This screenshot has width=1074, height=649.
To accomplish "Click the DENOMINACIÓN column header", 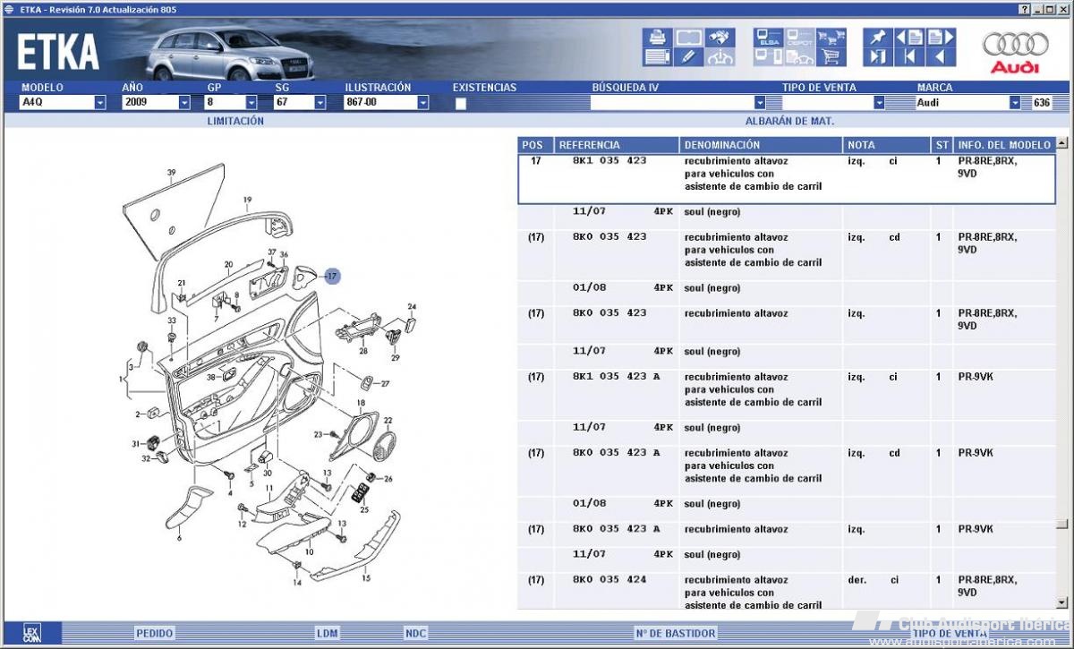I will click(x=762, y=145).
